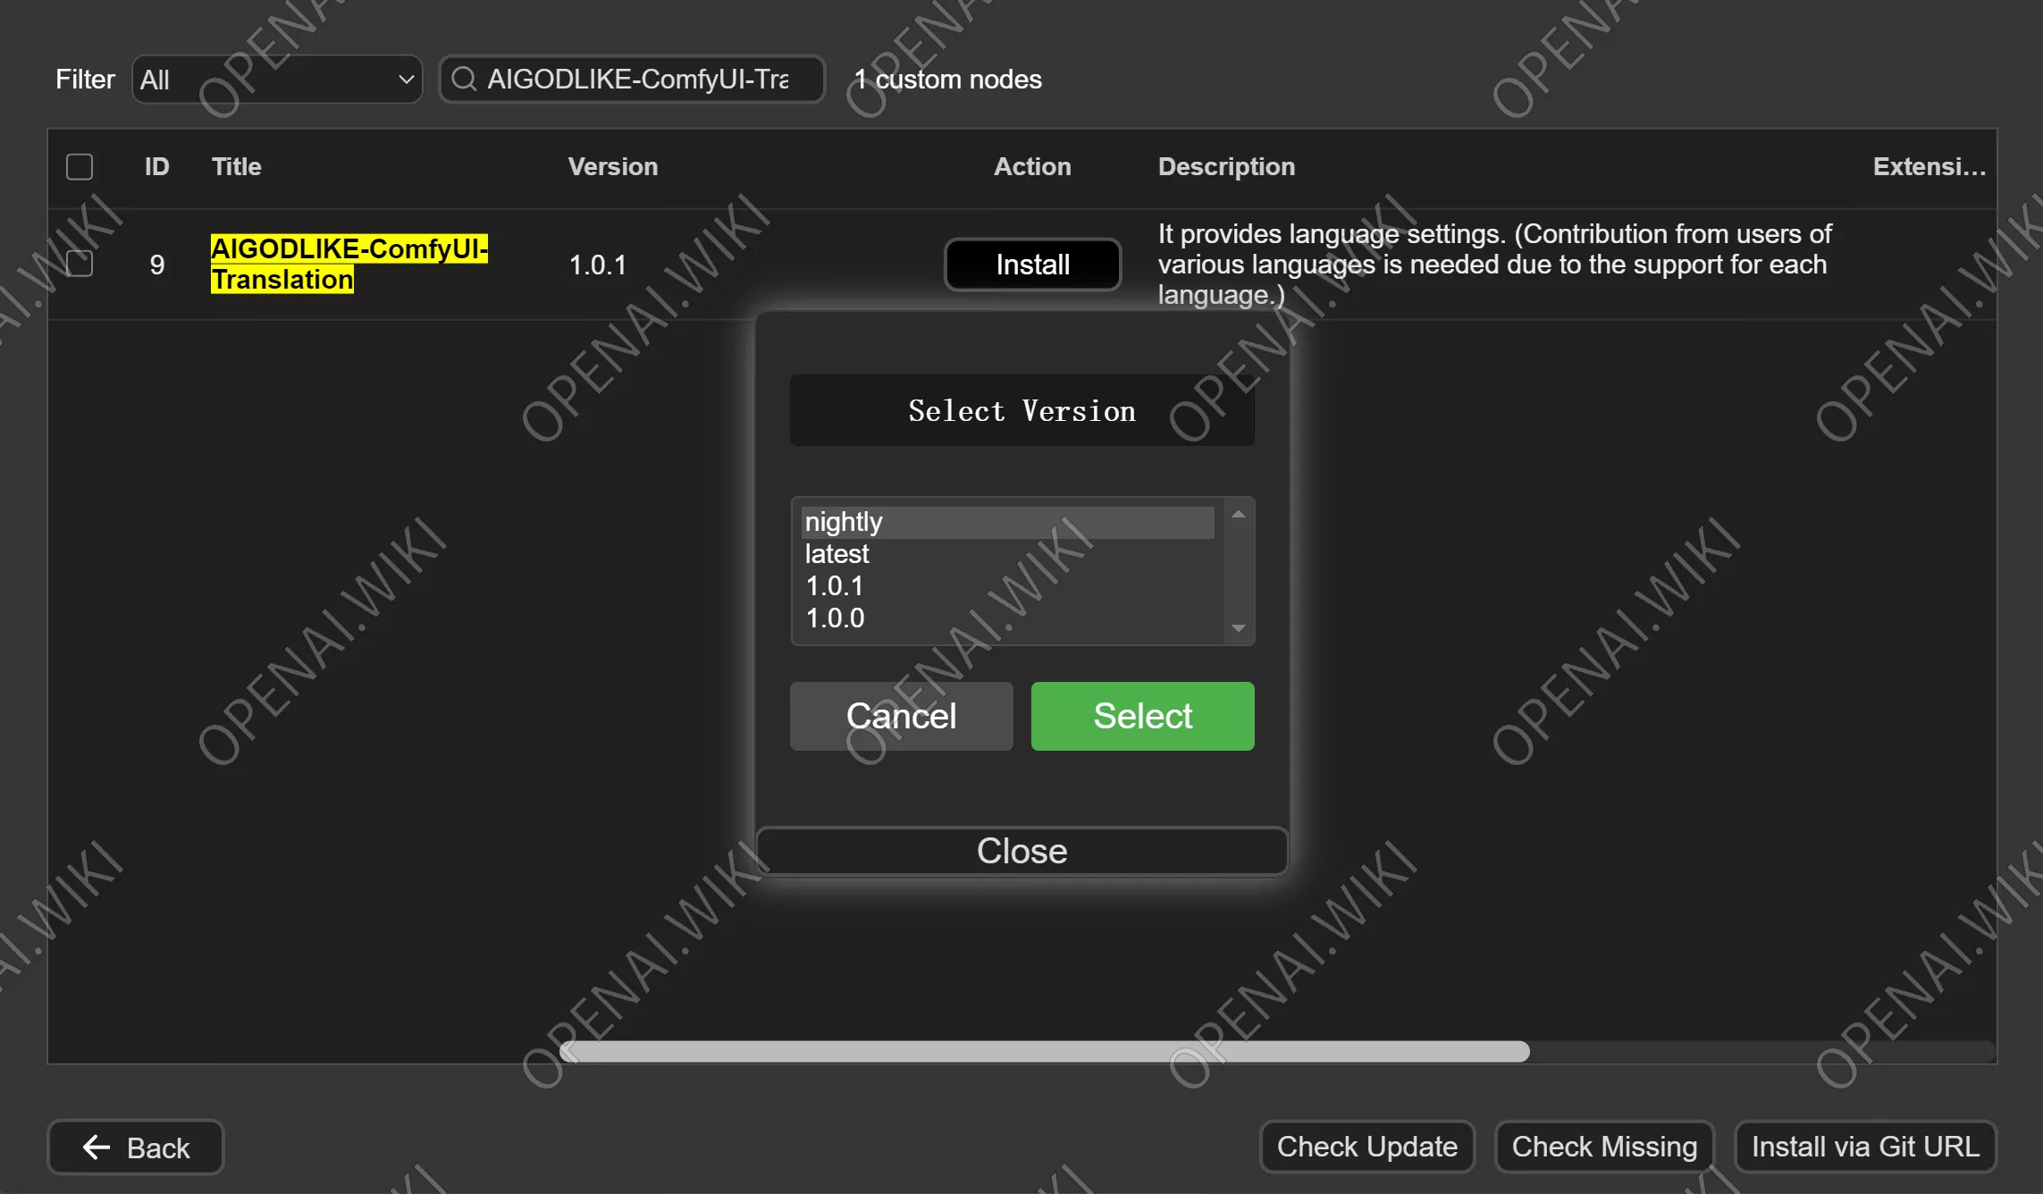Click the version list scroll down arrow
The height and width of the screenshot is (1194, 2043).
[x=1239, y=628]
